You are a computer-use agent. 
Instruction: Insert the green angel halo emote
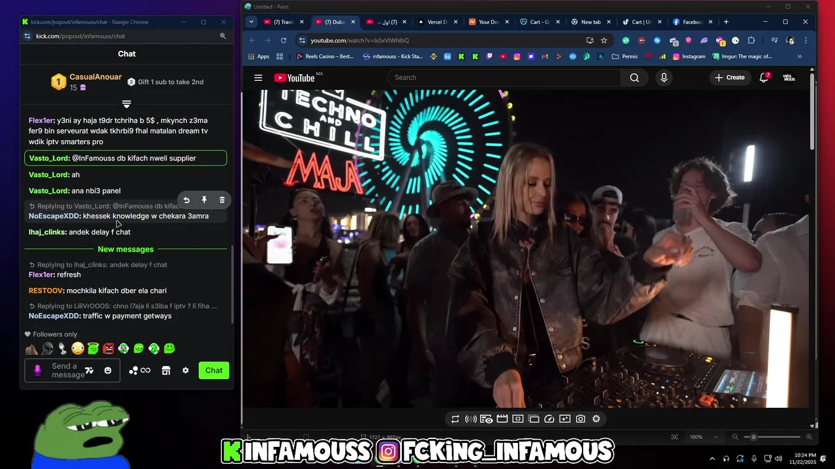pyautogui.click(x=93, y=348)
